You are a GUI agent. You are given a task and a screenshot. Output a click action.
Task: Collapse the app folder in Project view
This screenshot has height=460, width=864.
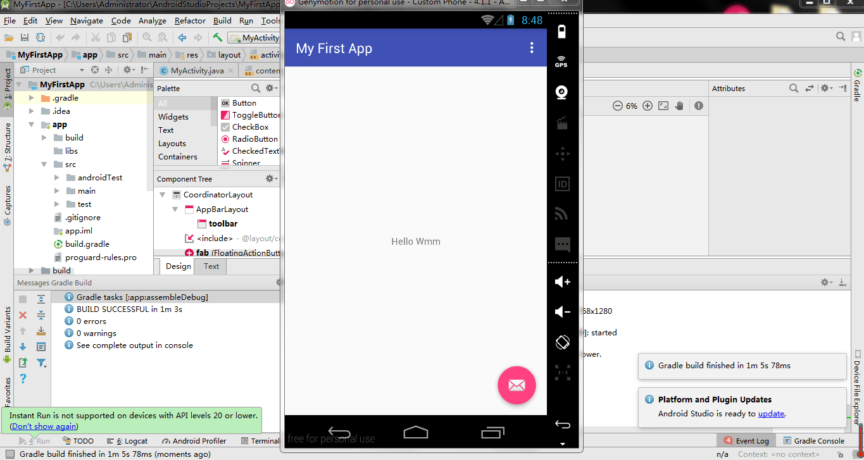coord(30,124)
